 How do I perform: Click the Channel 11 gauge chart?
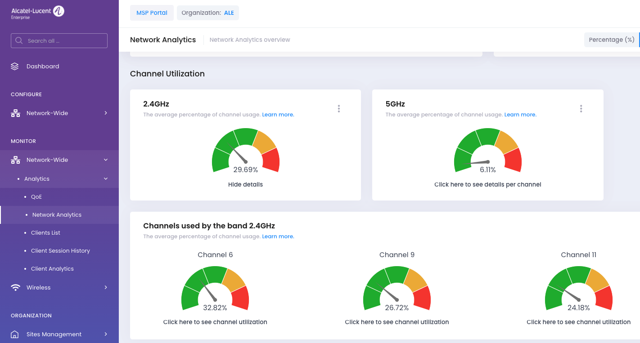tap(579, 288)
